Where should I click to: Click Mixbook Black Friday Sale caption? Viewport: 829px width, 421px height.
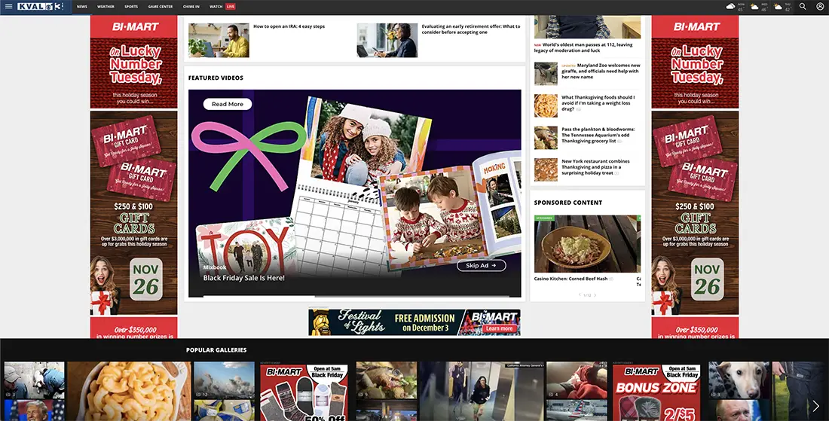pyautogui.click(x=243, y=278)
